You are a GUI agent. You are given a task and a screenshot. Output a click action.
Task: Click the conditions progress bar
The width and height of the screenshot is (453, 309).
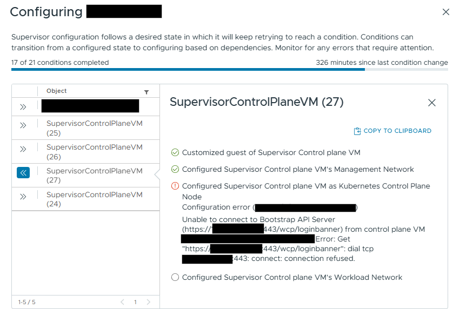[x=230, y=69]
